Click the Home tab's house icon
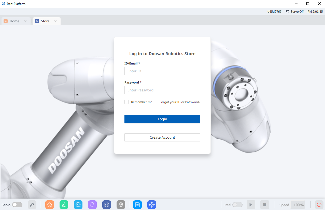 [x=6, y=21]
